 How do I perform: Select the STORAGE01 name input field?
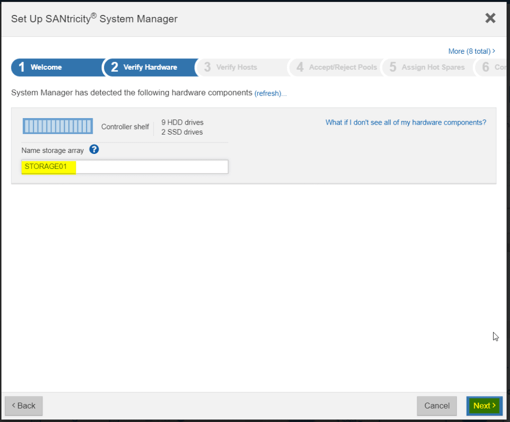pyautogui.click(x=125, y=166)
